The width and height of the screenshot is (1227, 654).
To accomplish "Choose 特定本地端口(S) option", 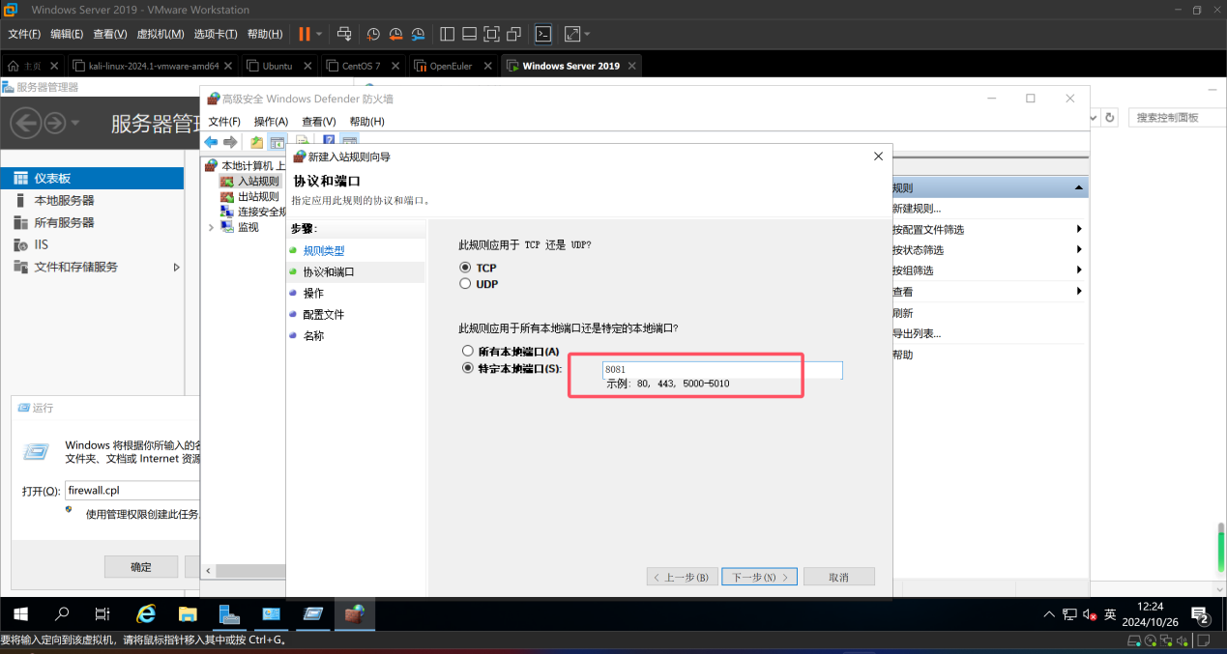I will (468, 368).
